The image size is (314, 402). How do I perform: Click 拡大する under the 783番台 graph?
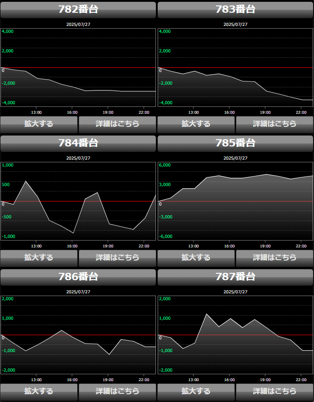point(196,125)
